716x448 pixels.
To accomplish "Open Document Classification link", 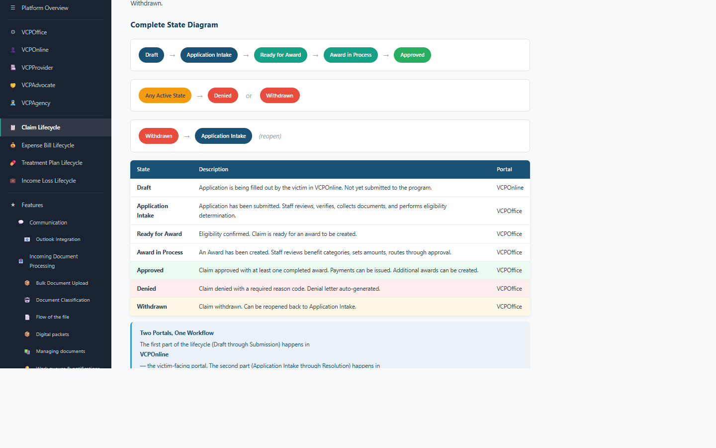I will coord(63,300).
